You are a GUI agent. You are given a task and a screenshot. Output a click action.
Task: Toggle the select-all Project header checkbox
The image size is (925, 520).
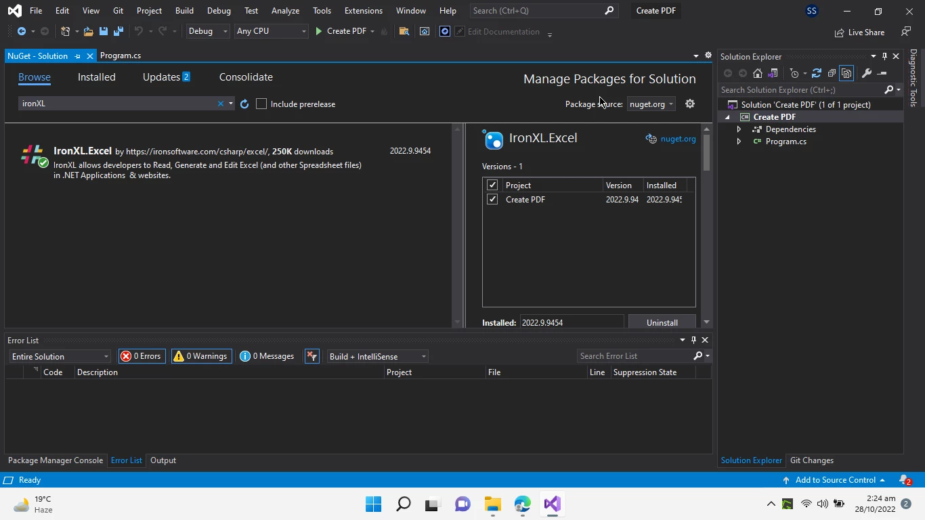pos(492,185)
